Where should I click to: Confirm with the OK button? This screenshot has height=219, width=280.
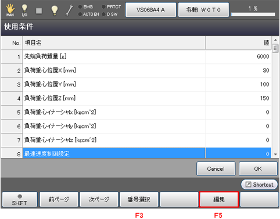pos(258,168)
